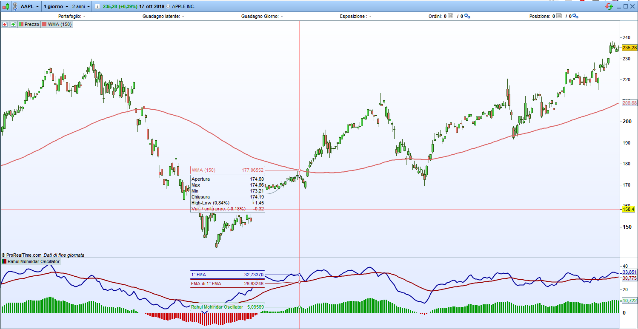Viewport: 638px width, 329px height.
Task: Click the sync refresh icon at top right
Action: tap(609, 6)
